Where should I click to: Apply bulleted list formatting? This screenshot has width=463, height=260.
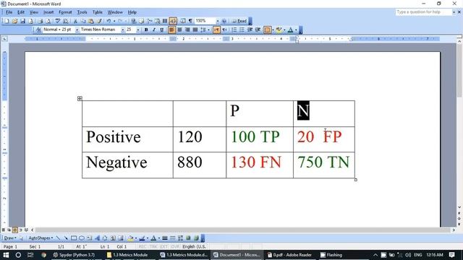coord(242,30)
